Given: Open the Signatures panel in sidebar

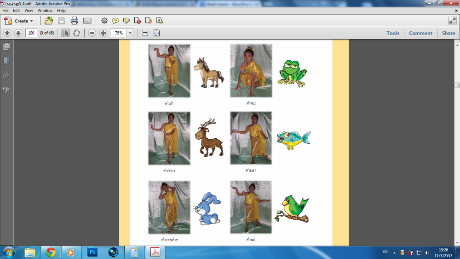Looking at the screenshot, I should coord(6,90).
